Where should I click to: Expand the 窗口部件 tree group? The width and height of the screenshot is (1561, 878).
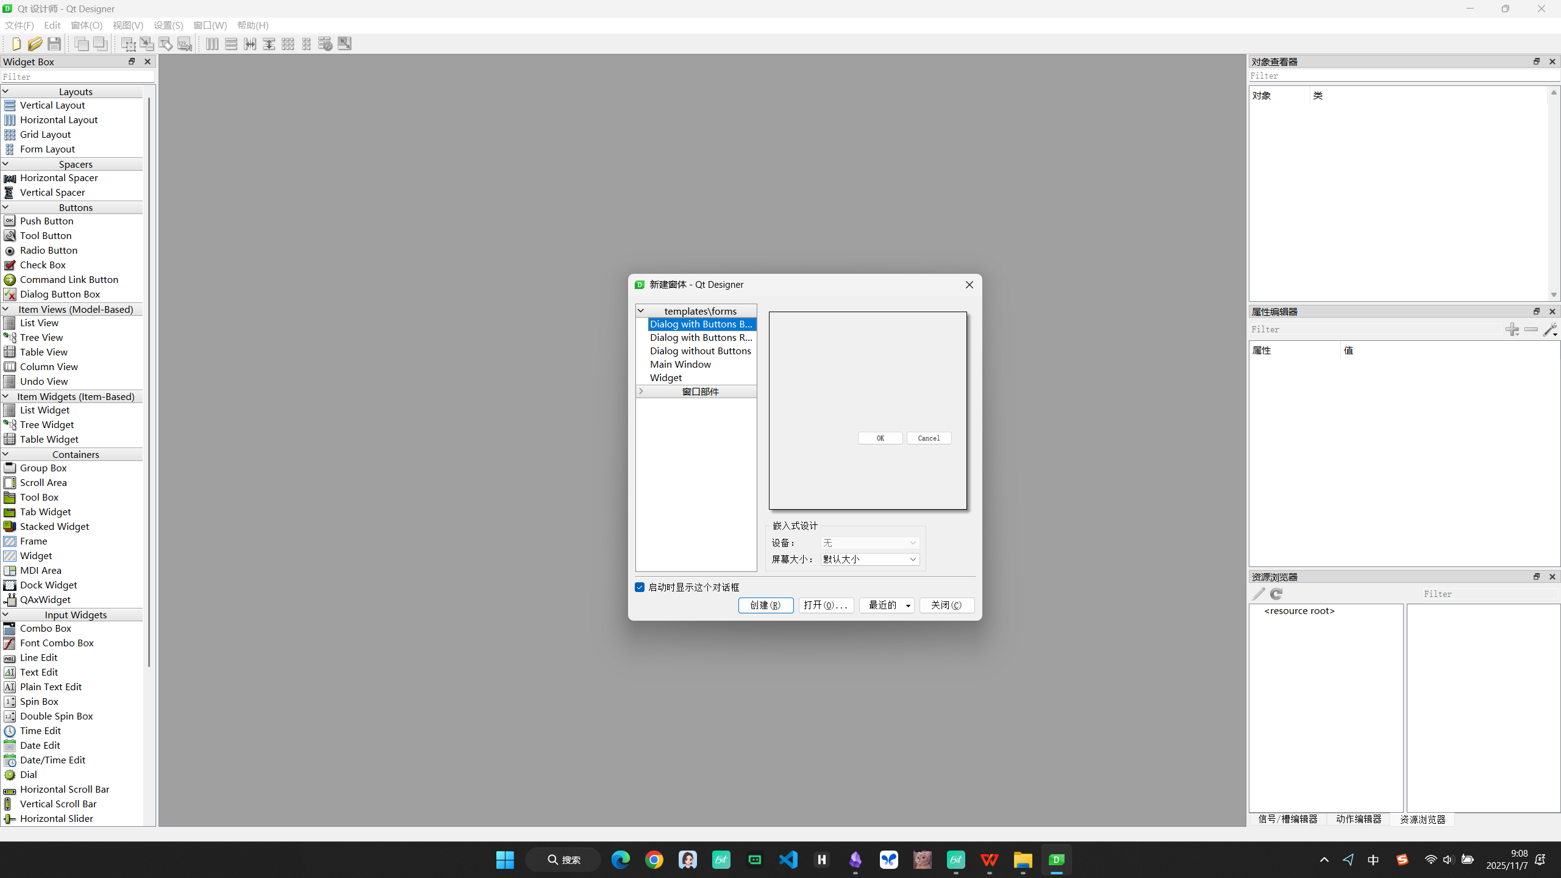coord(641,391)
